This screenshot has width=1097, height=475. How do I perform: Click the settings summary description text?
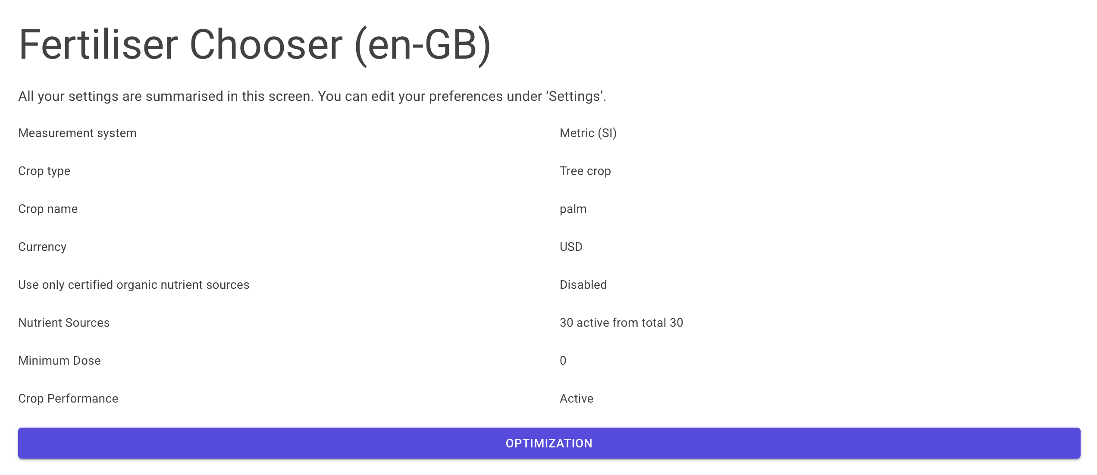[x=311, y=96]
